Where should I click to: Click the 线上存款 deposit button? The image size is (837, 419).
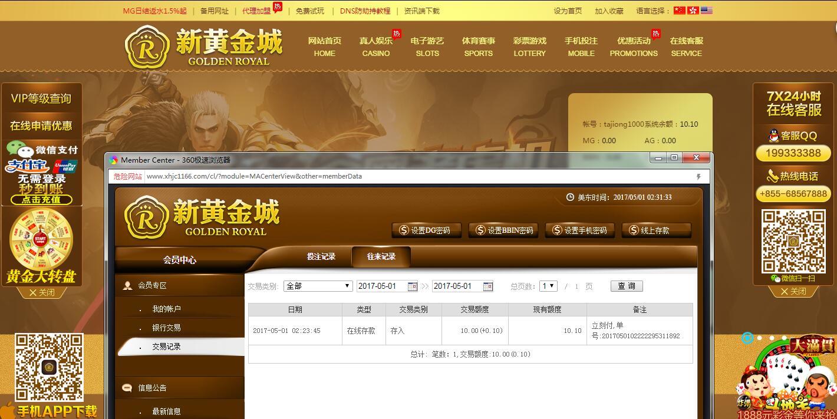[656, 230]
